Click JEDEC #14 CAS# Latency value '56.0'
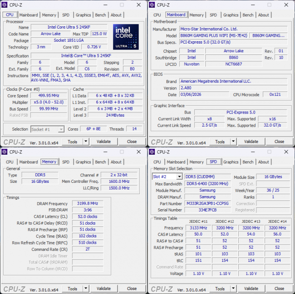This screenshot has height=294, width=295. [x=277, y=235]
